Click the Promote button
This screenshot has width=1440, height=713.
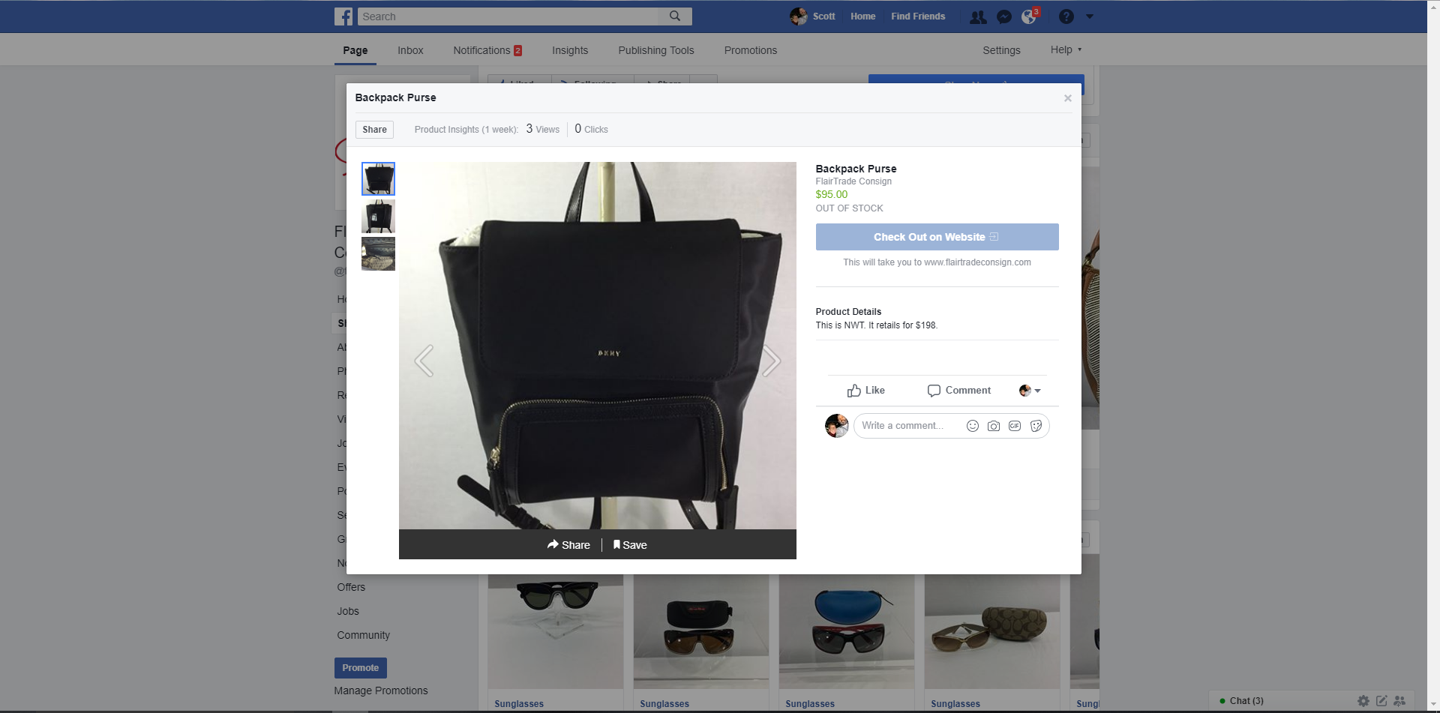point(361,668)
